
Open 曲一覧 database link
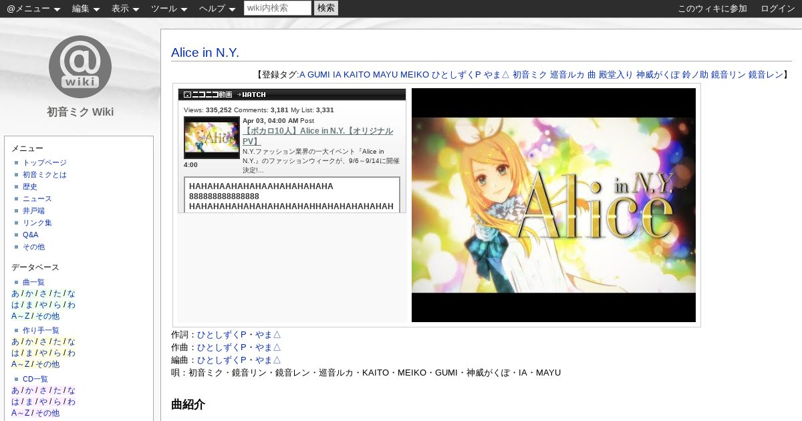tap(33, 282)
